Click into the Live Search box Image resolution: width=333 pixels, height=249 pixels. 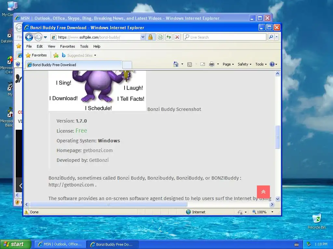[225, 37]
